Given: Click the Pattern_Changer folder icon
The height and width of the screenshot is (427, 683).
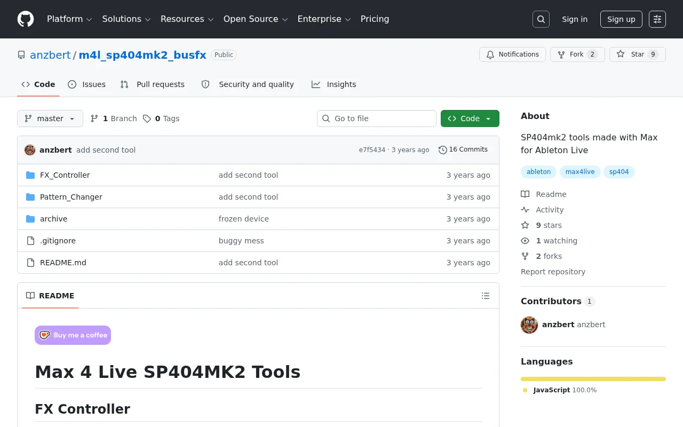Looking at the screenshot, I should pyautogui.click(x=30, y=197).
